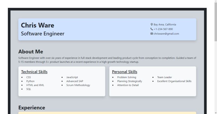The height and width of the screenshot is (114, 217).
Task: Click the About Me heading
Action: [31, 52]
